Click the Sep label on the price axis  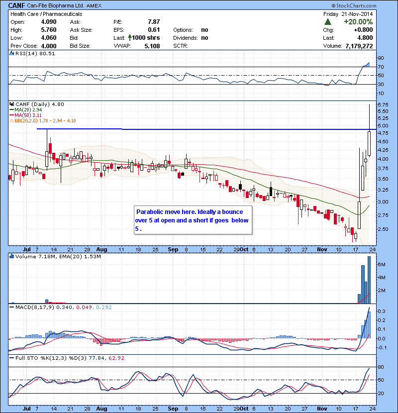click(x=173, y=249)
